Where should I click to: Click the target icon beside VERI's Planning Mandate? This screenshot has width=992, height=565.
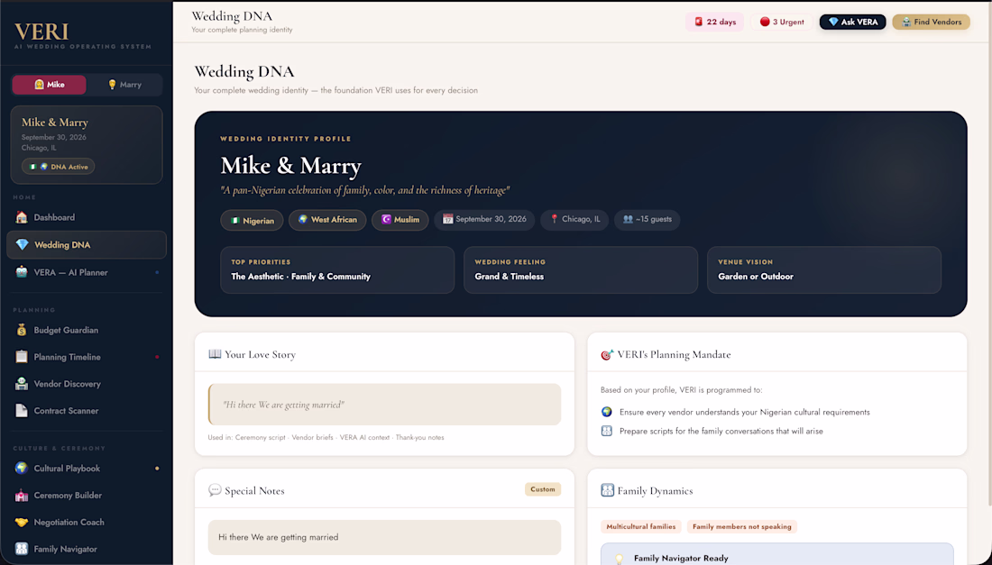click(607, 354)
